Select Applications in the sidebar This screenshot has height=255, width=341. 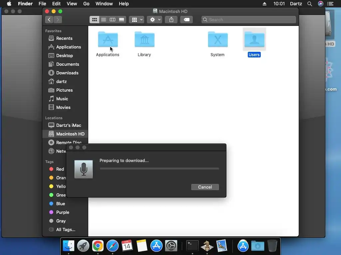65,47
